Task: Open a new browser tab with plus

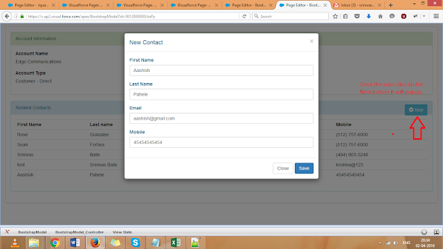Action: pos(390,5)
